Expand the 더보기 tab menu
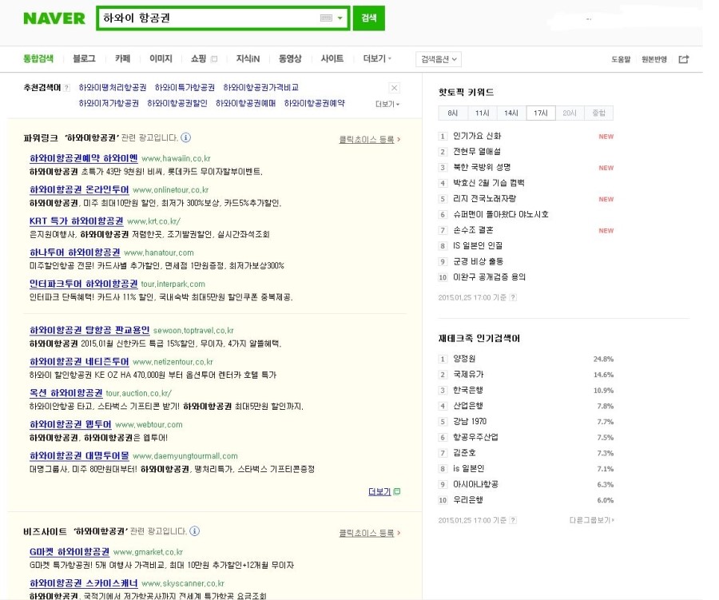The width and height of the screenshot is (719, 600). [377, 58]
